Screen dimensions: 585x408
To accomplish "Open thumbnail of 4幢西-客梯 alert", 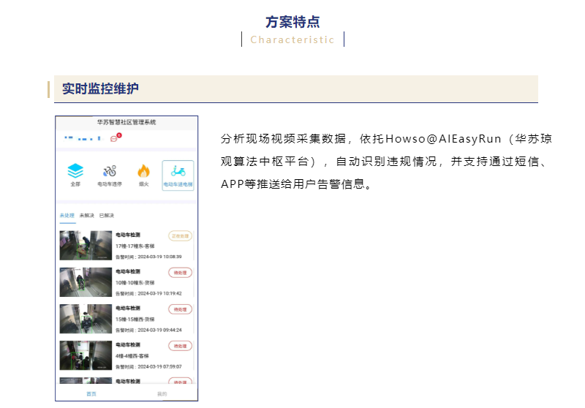I will (86, 355).
